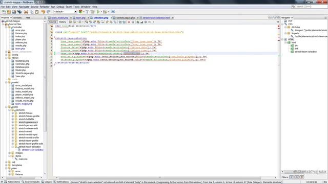Select Database.php in the library folder
328x184 pixels.
click(22, 67)
